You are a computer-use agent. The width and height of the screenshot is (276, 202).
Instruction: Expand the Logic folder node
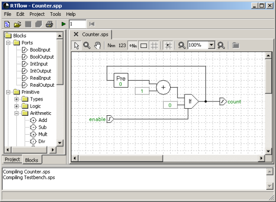(x=16, y=106)
